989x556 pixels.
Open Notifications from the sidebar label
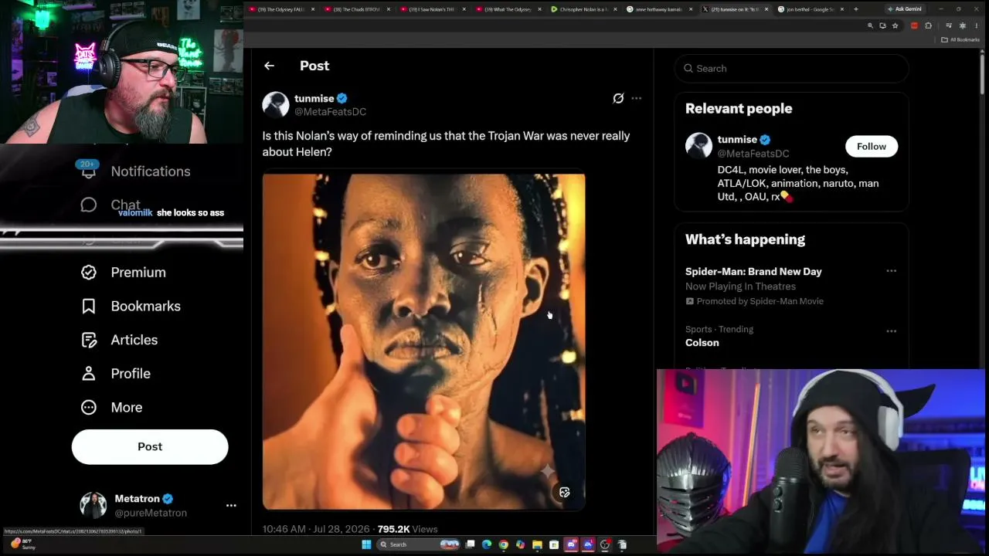click(x=151, y=171)
